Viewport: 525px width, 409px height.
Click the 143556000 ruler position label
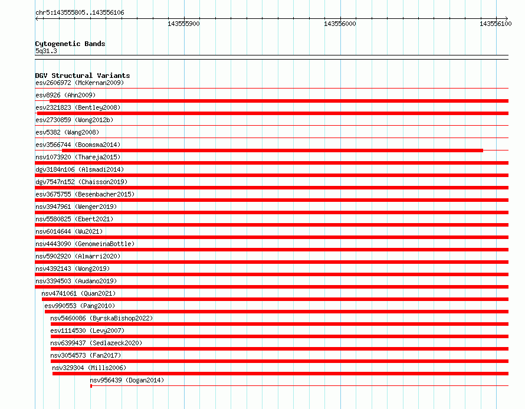click(x=340, y=24)
